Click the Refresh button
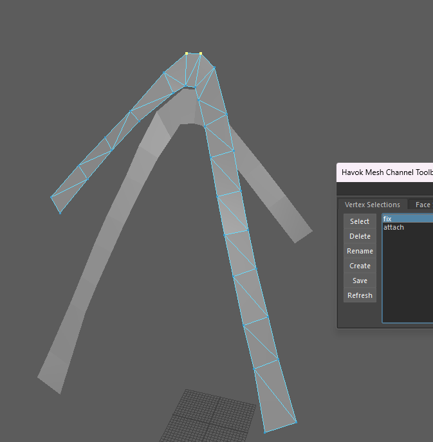This screenshot has height=442, width=433. click(x=360, y=295)
